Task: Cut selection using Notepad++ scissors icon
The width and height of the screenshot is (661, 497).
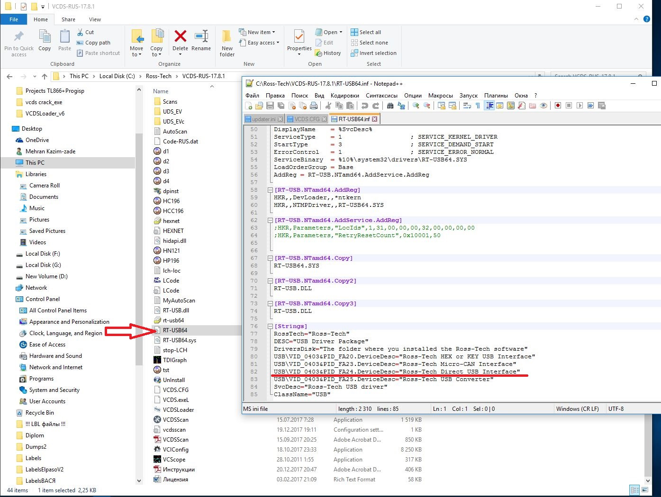Action: coord(328,106)
